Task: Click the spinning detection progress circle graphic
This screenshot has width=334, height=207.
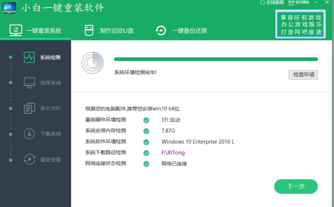Action: coord(93,62)
